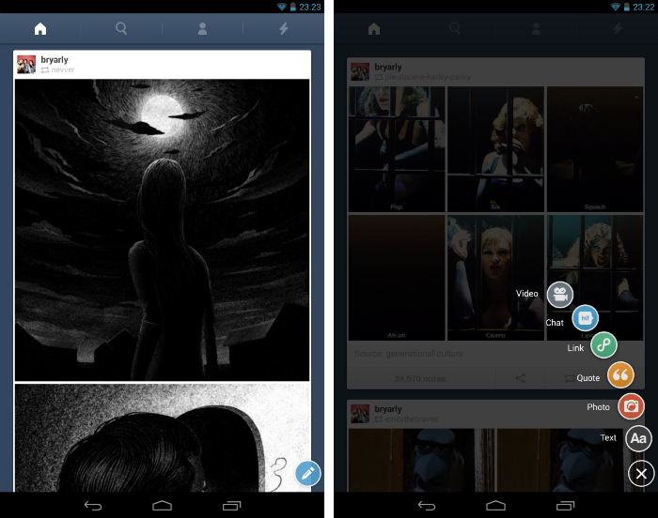Create a Video post
Screen dimensions: 658x518
(x=560, y=295)
